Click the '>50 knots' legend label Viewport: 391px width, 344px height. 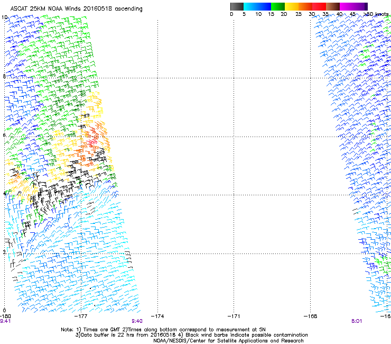[376, 14]
